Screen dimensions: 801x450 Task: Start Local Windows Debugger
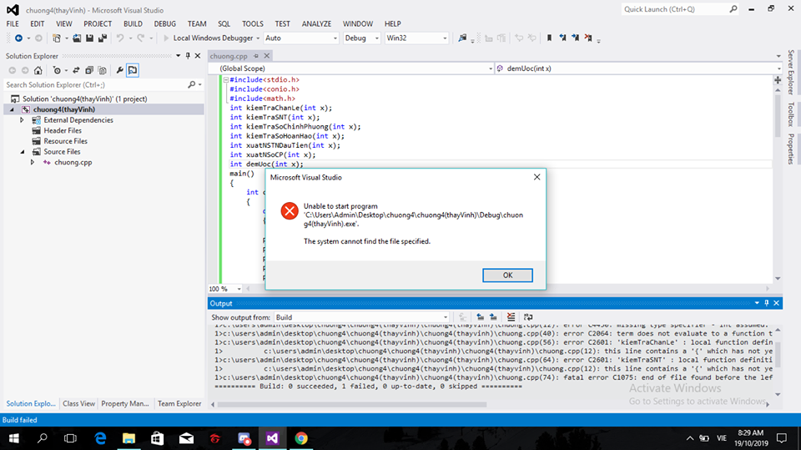tap(210, 38)
